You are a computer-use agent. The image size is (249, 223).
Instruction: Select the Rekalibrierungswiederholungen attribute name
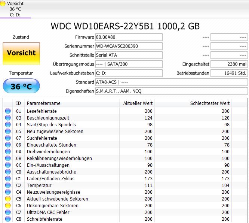(59, 159)
